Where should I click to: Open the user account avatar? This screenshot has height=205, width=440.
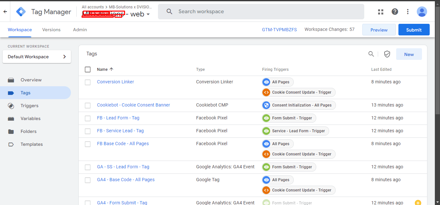[x=422, y=12]
